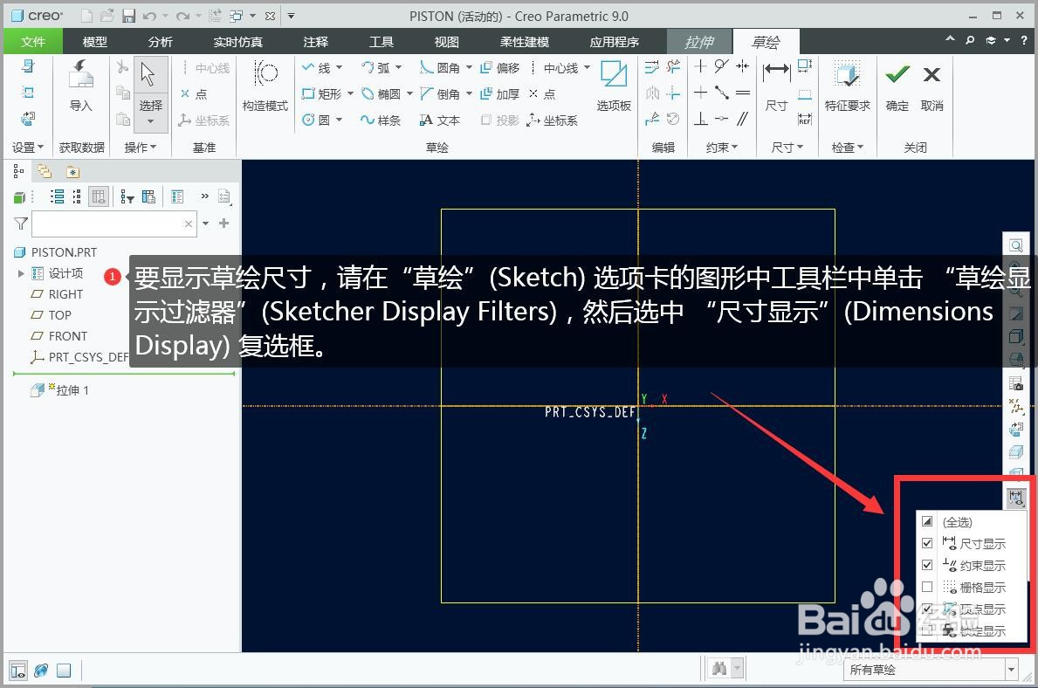The height and width of the screenshot is (688, 1038).
Task: Open the Palette (选项板) tool
Action: (614, 86)
